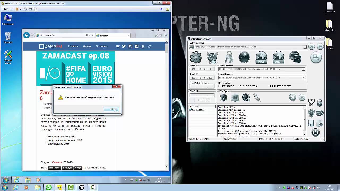Viewport: 340px width, 191px height.
Task: Click the Heartbleed heart icon in Intercepter-NG
Action: [311, 102]
